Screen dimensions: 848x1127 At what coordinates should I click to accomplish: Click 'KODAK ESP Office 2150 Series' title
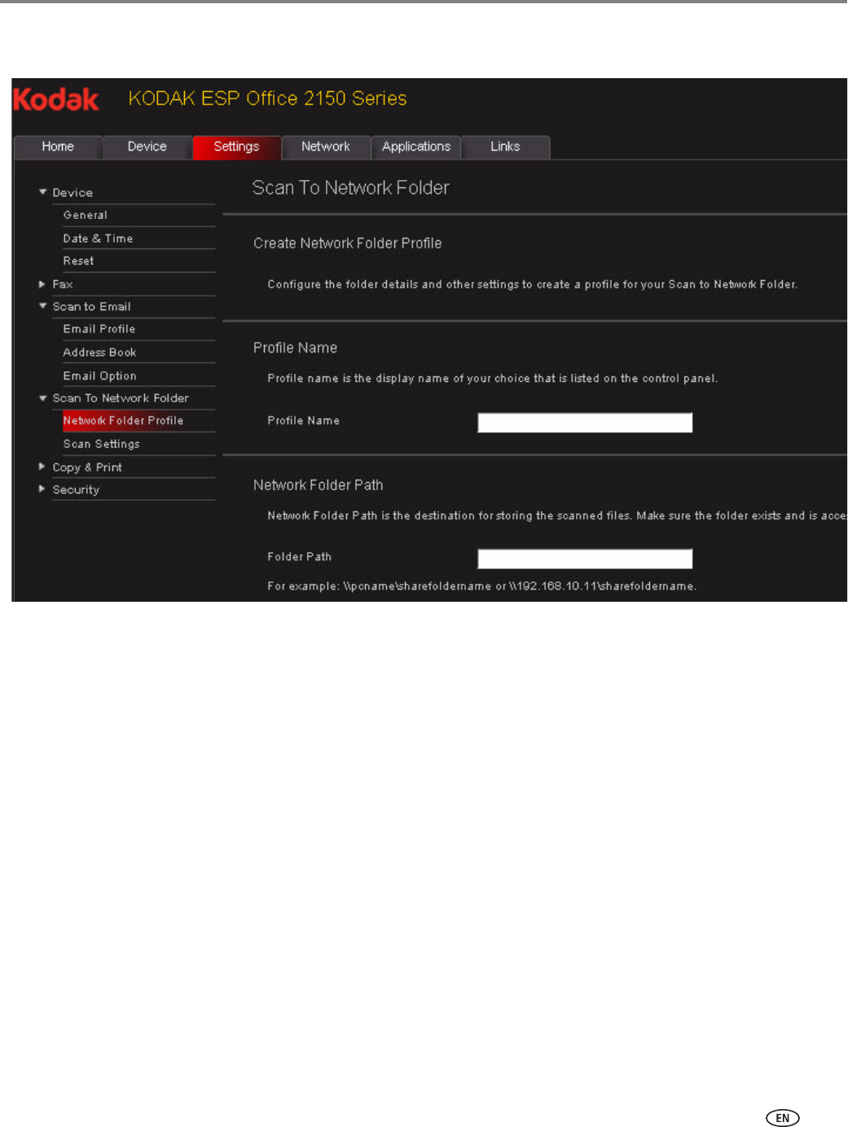(x=267, y=99)
